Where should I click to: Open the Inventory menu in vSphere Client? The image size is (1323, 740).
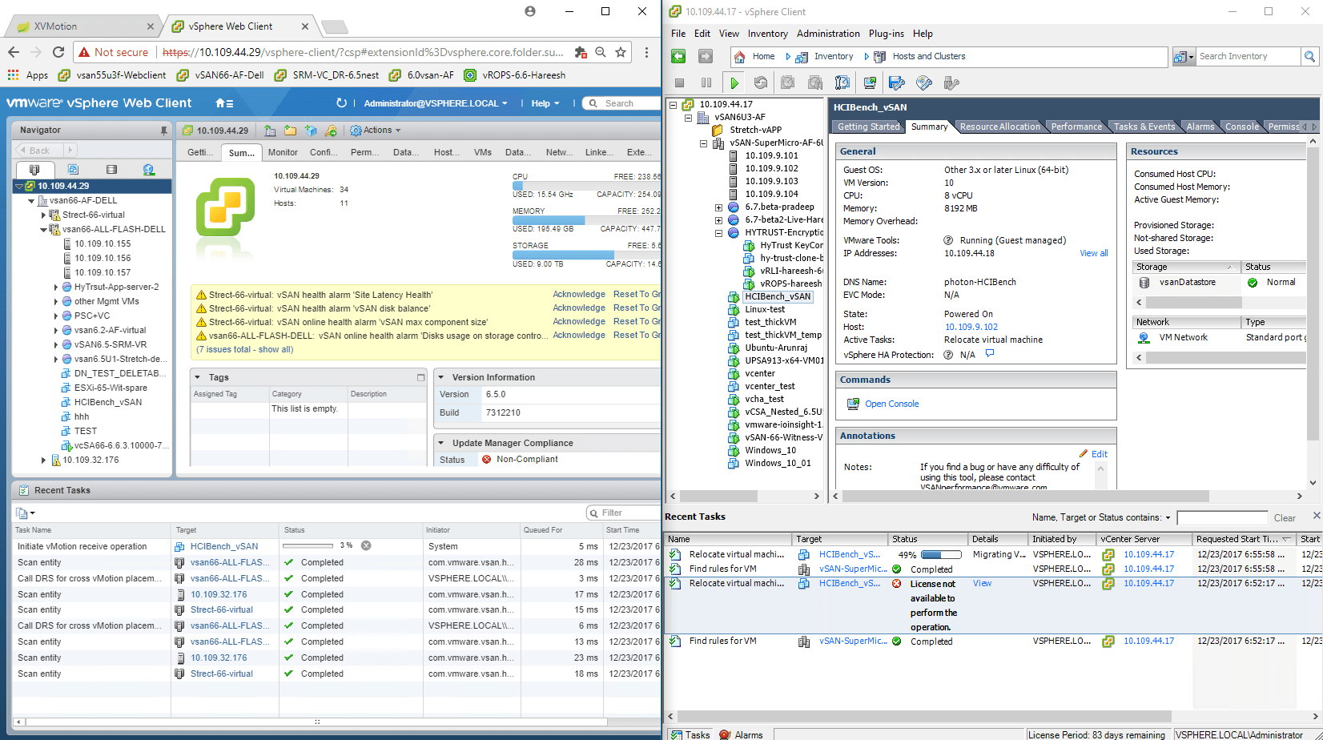click(767, 34)
